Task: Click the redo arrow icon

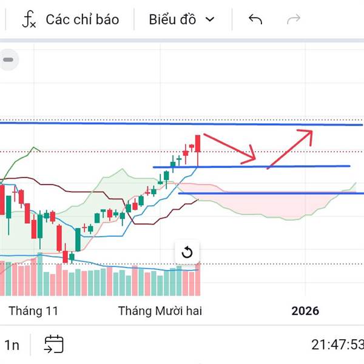Action: [x=294, y=19]
